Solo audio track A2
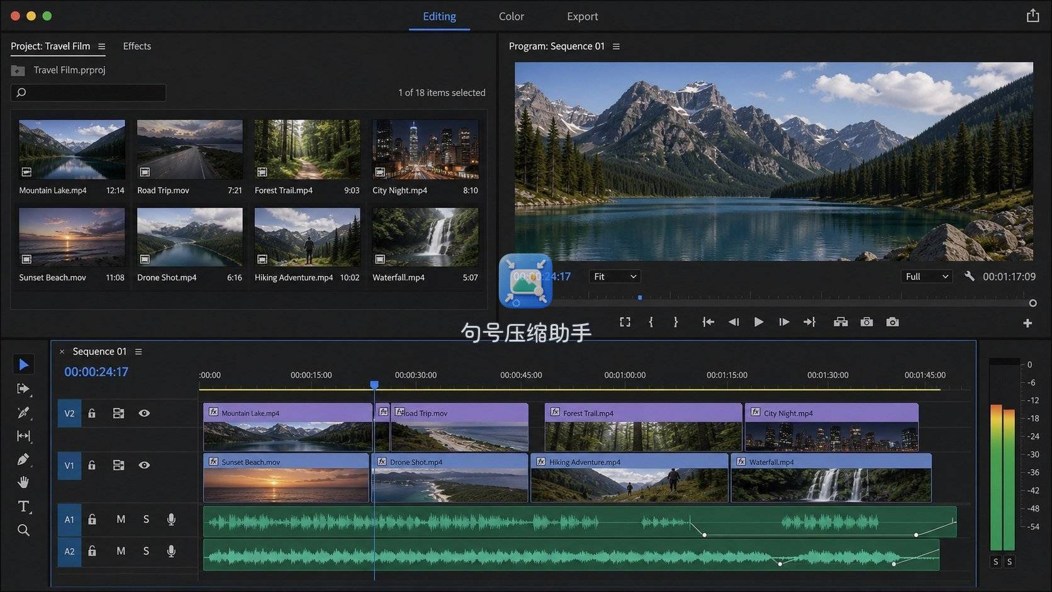 [146, 551]
